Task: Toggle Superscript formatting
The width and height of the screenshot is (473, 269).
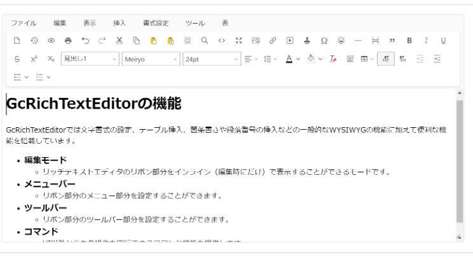Action: click(x=34, y=59)
